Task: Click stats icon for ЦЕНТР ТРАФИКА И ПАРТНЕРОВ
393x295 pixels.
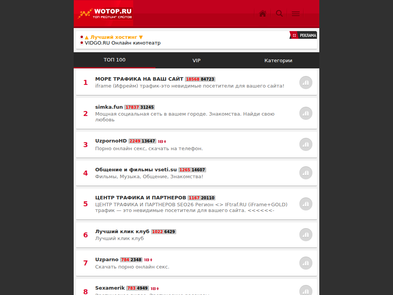Action: click(305, 204)
